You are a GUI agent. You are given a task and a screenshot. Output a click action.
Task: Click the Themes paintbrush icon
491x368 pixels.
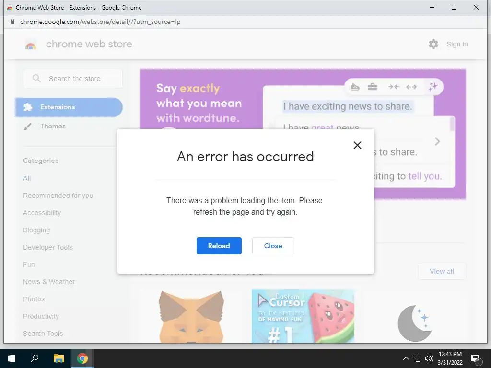[27, 126]
